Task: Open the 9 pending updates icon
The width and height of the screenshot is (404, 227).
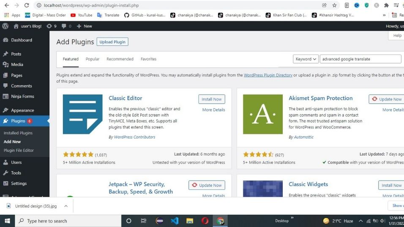Action: [51, 26]
